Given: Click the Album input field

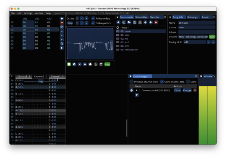Looking at the screenshot, I should pos(197,32).
